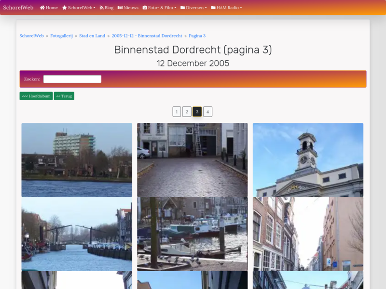Click the newspaper icon beside Nieuws
Screen dimensions: 386x289
[x=120, y=8]
